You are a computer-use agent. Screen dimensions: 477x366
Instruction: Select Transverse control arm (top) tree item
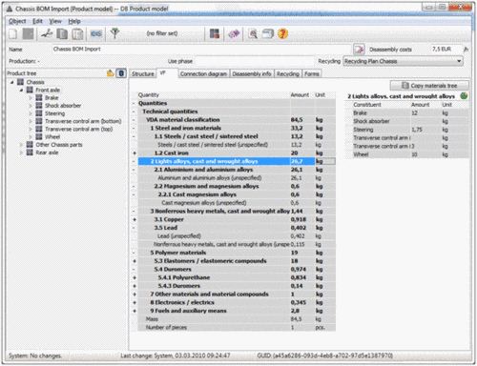(x=78, y=129)
